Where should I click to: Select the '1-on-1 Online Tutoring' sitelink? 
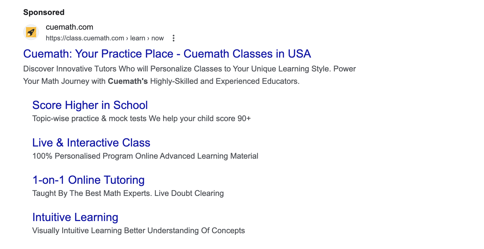point(88,180)
